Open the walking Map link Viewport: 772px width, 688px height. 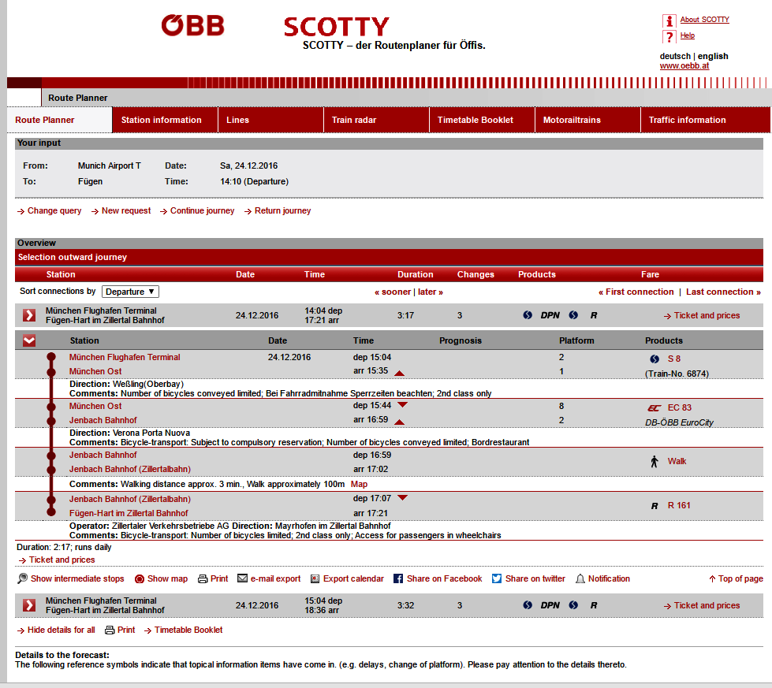point(359,484)
